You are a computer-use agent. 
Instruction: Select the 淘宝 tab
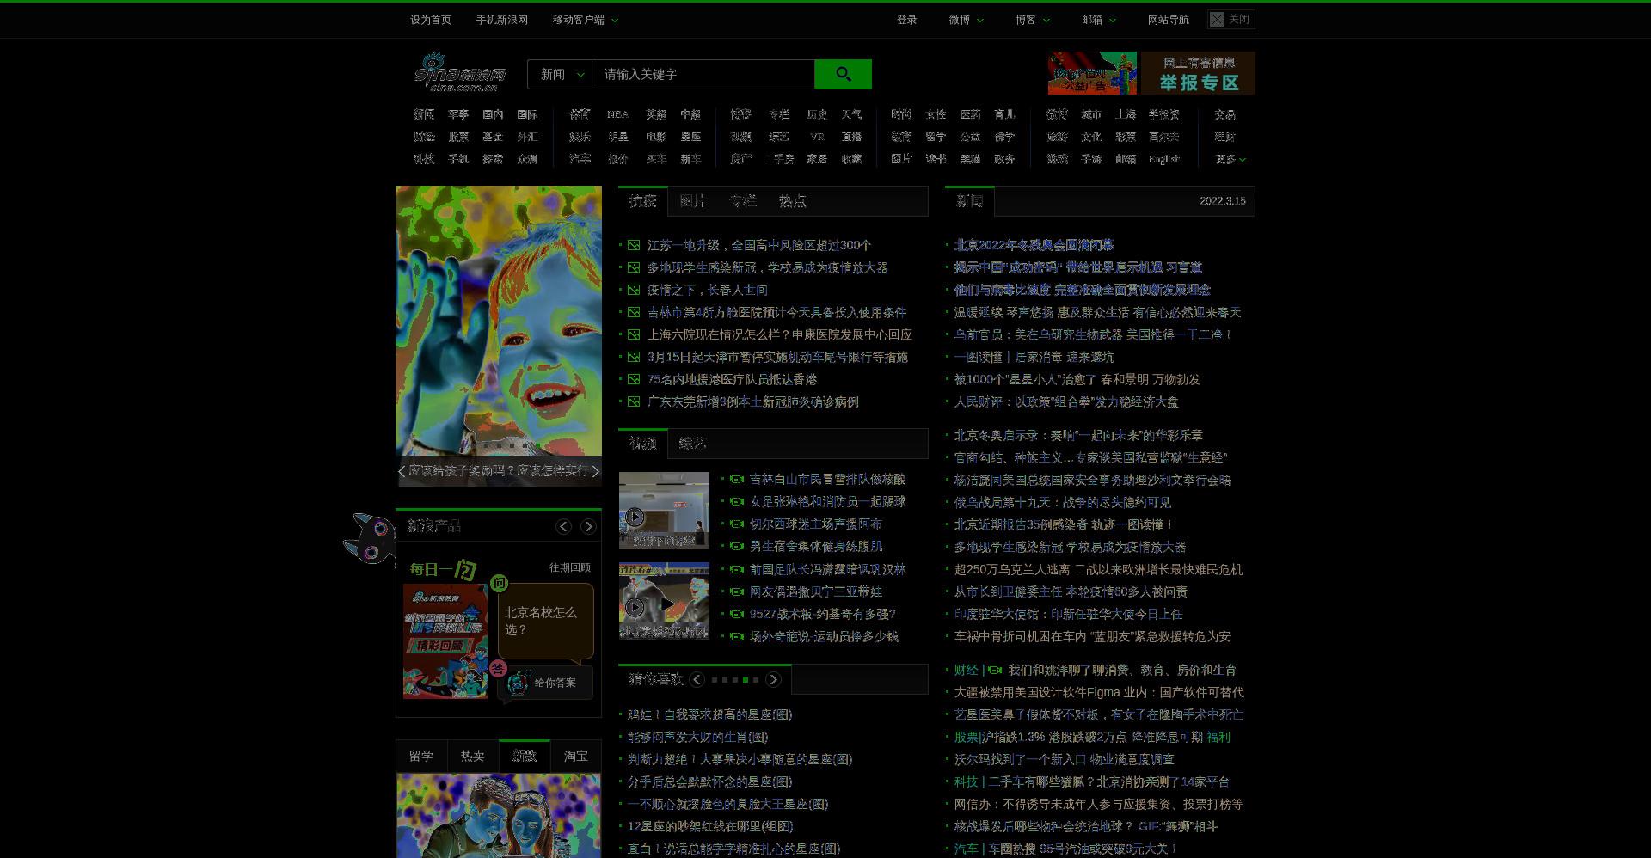[576, 756]
